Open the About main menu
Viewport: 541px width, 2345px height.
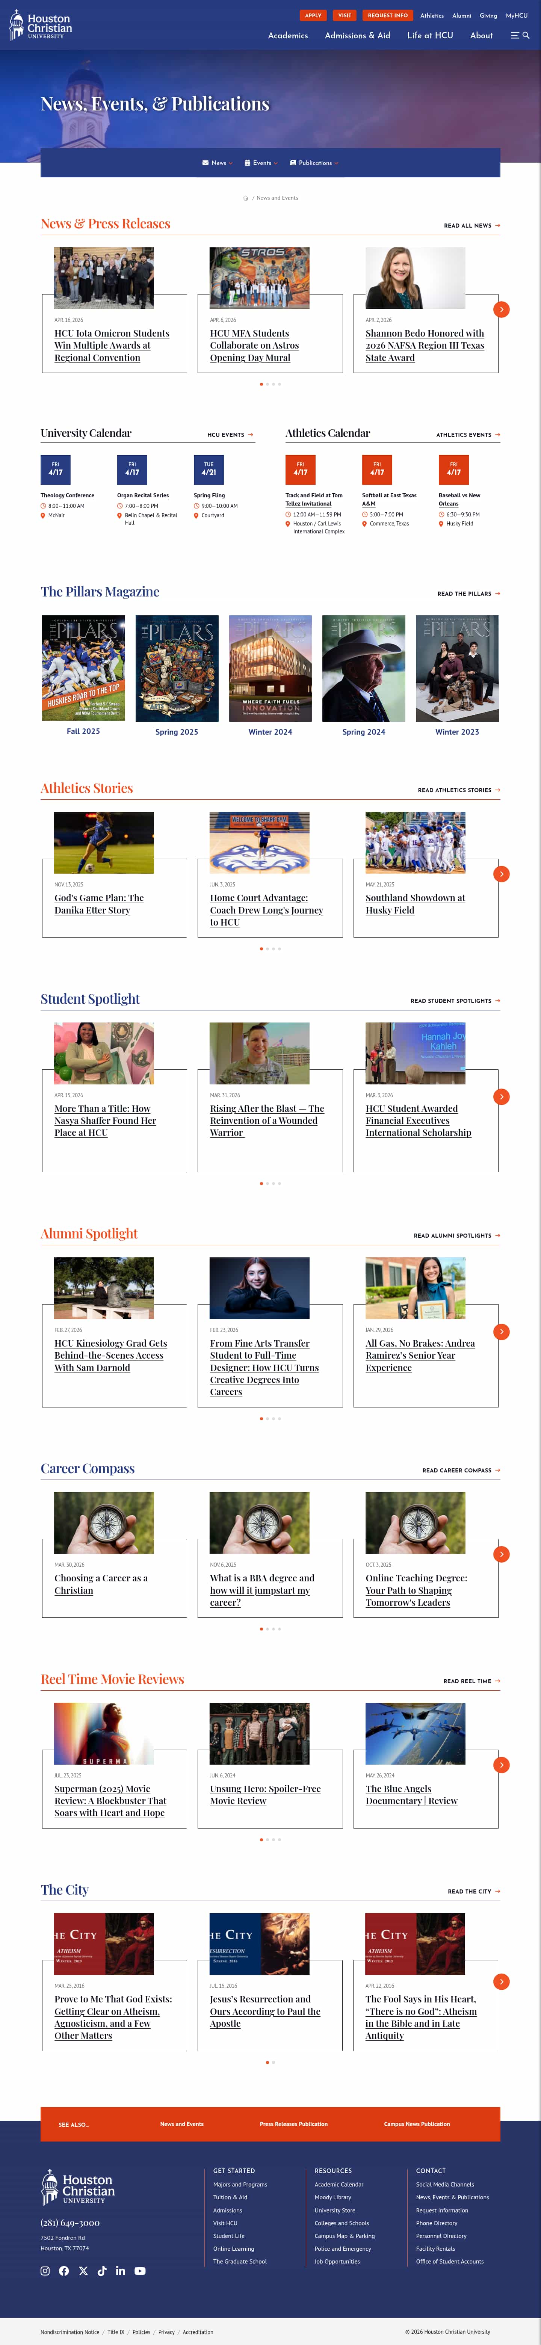[482, 36]
